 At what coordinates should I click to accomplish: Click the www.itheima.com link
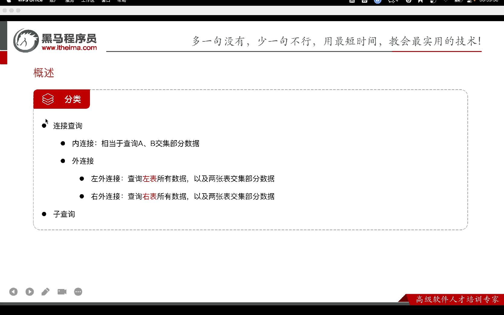(x=69, y=48)
